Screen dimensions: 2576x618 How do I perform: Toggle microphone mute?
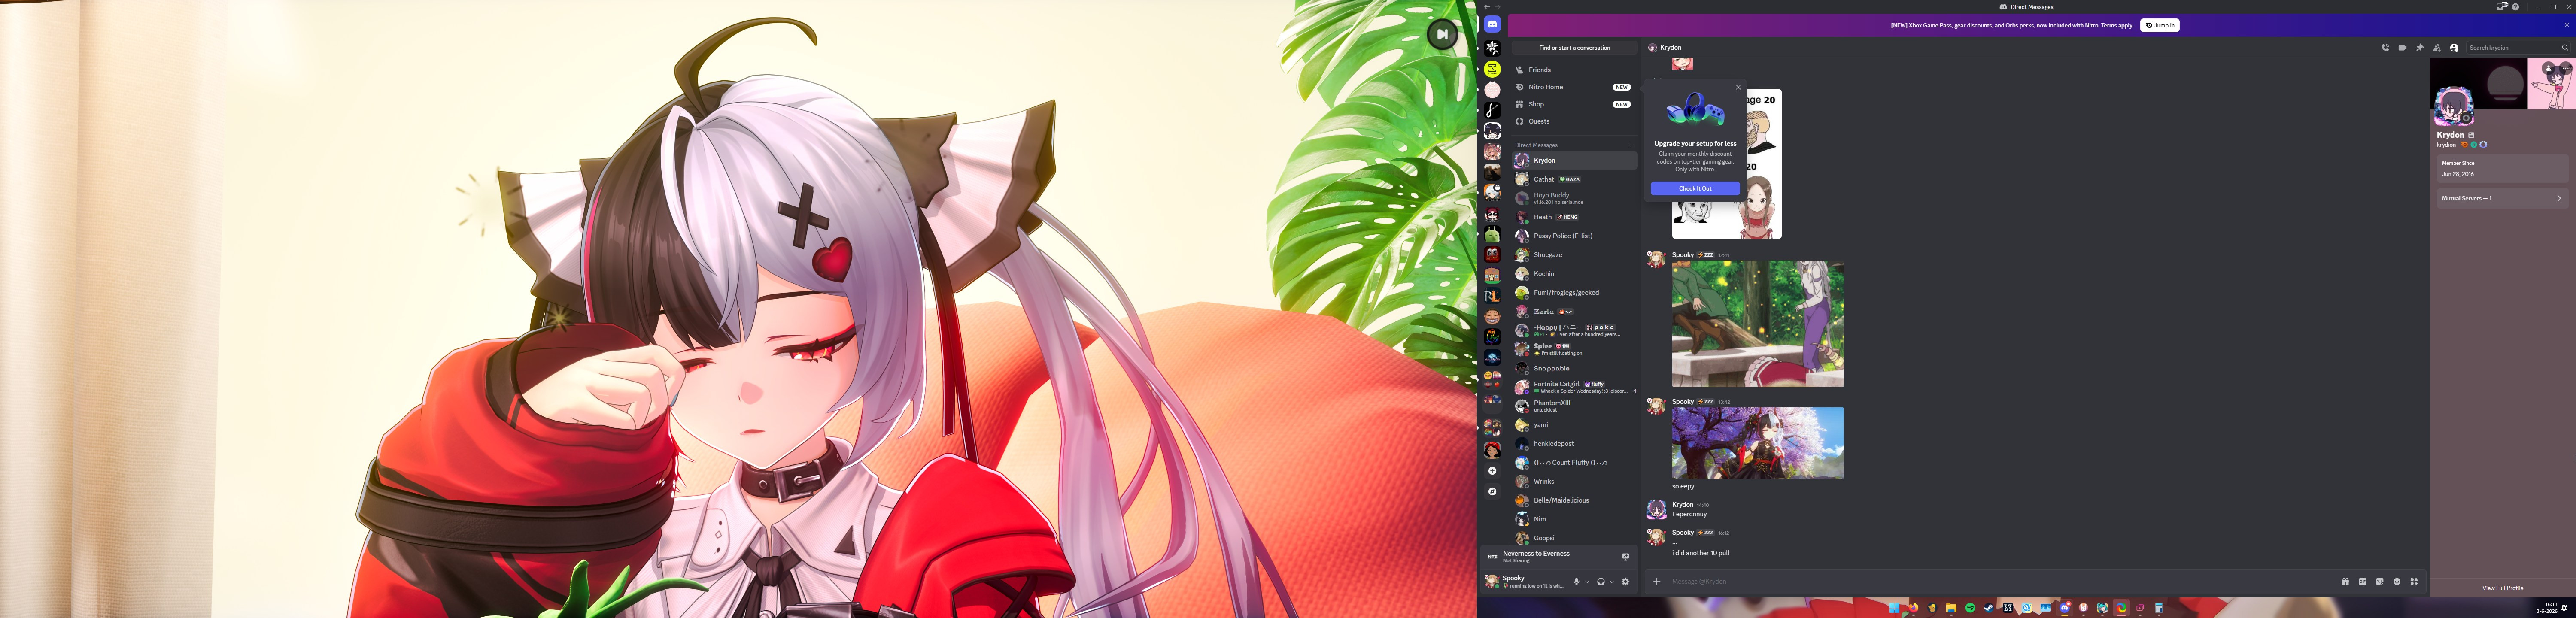[x=1576, y=582]
